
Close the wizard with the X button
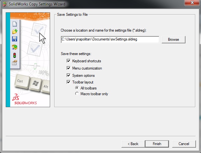(x=192, y=3)
